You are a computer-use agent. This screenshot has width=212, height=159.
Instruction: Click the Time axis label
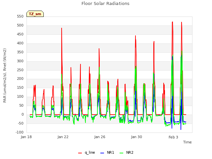click(187, 142)
